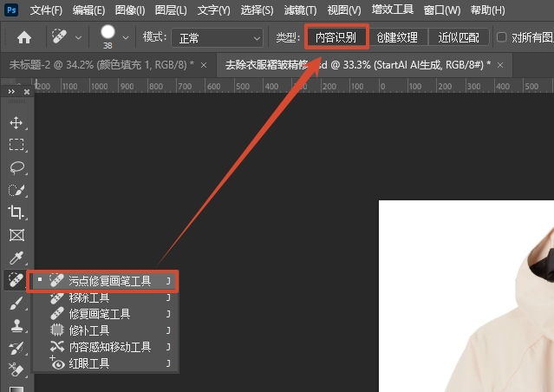Image resolution: width=554 pixels, height=392 pixels.
Task: Open 视图(V) menu
Action: (x=344, y=10)
